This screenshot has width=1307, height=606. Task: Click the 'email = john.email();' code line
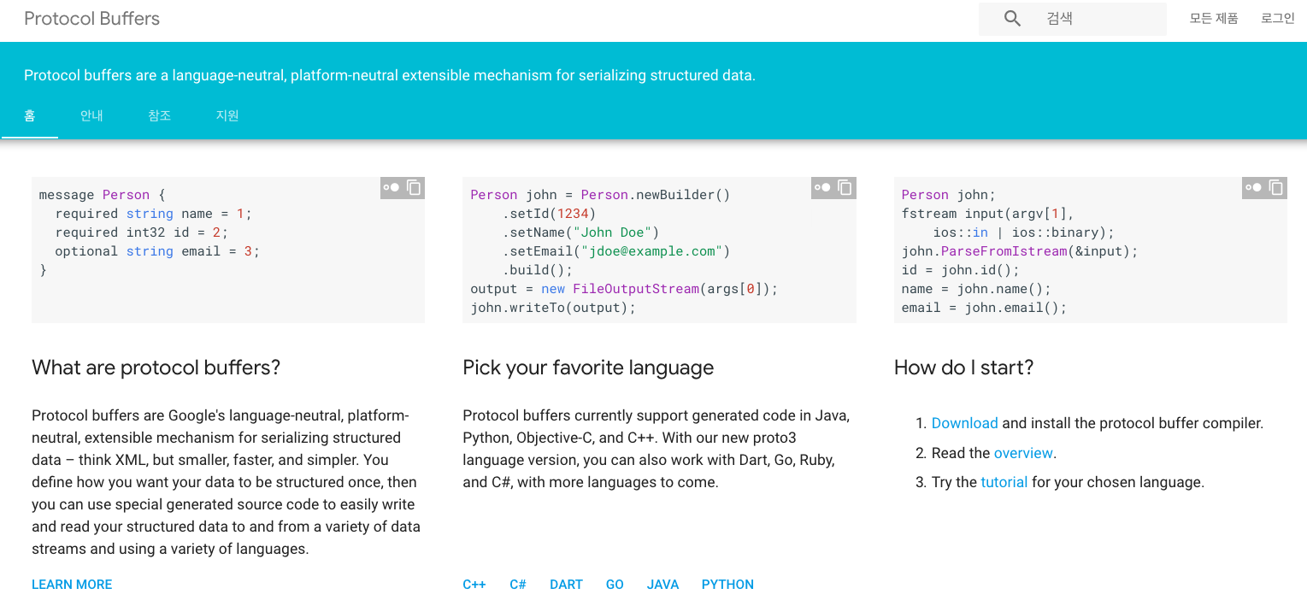984,308
